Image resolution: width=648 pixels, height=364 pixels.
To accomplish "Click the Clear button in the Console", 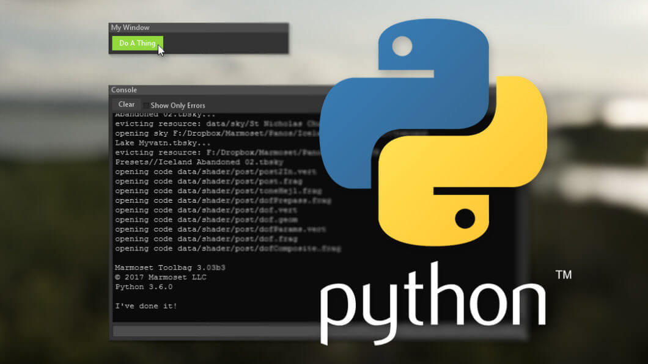I will tap(126, 104).
